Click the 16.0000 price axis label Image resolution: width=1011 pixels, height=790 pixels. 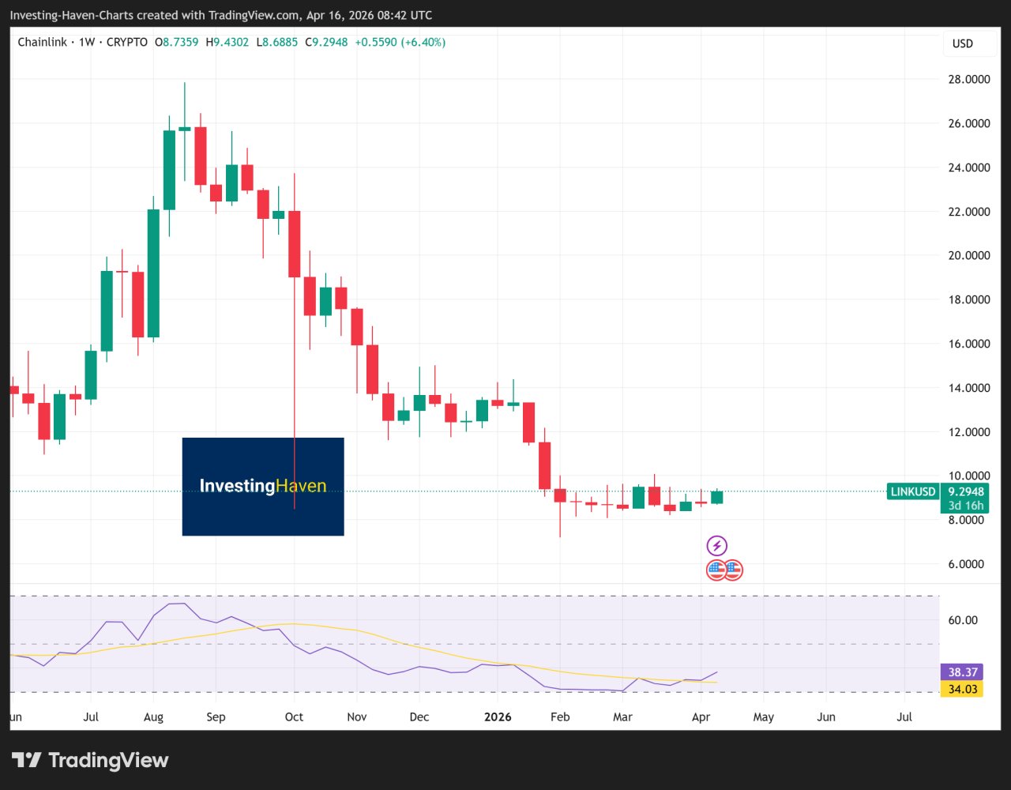point(970,344)
